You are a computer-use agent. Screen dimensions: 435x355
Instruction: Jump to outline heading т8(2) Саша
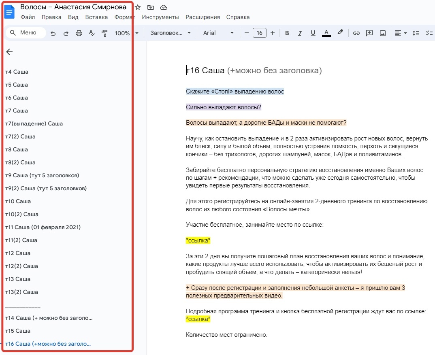pyautogui.click(x=20, y=163)
